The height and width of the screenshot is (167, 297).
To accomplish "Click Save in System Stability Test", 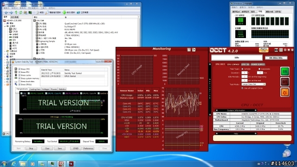I will click(x=60, y=148).
